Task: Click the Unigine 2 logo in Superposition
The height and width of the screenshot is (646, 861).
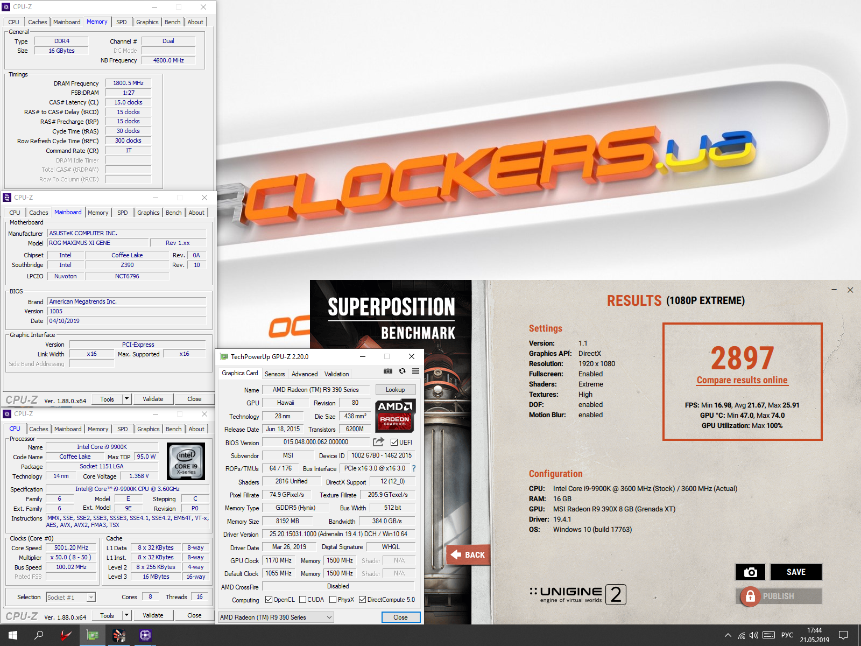Action: 578,594
